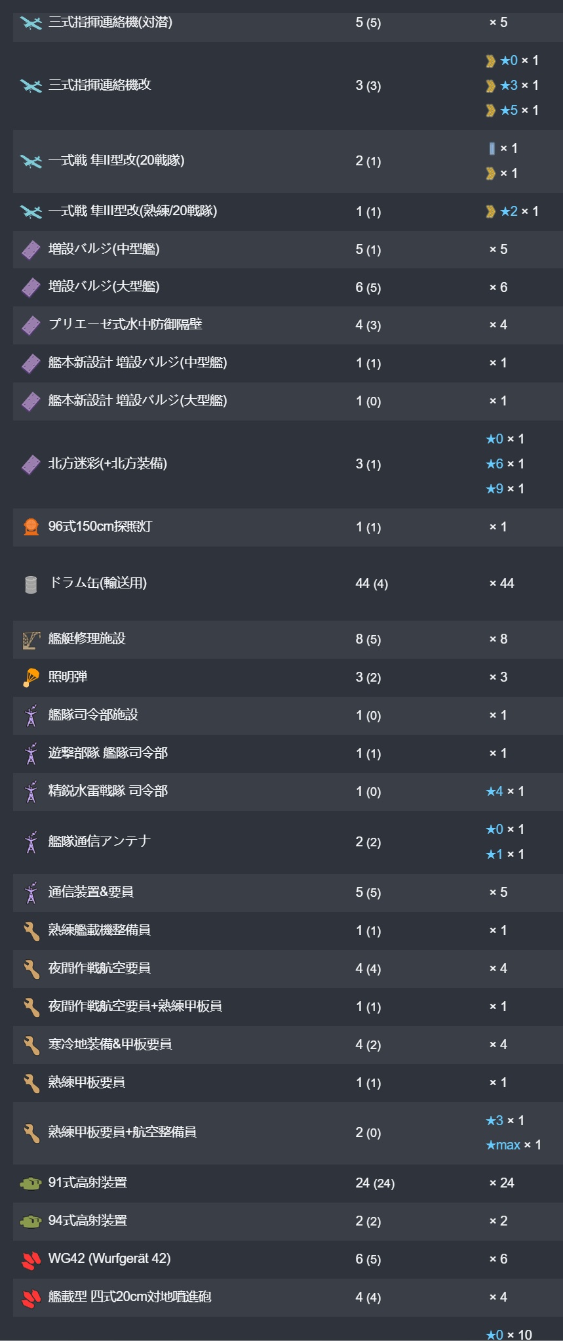The height and width of the screenshot is (1341, 563).
Task: Click the 北方迷彩(+北方装備) row name
Action: coord(107,464)
